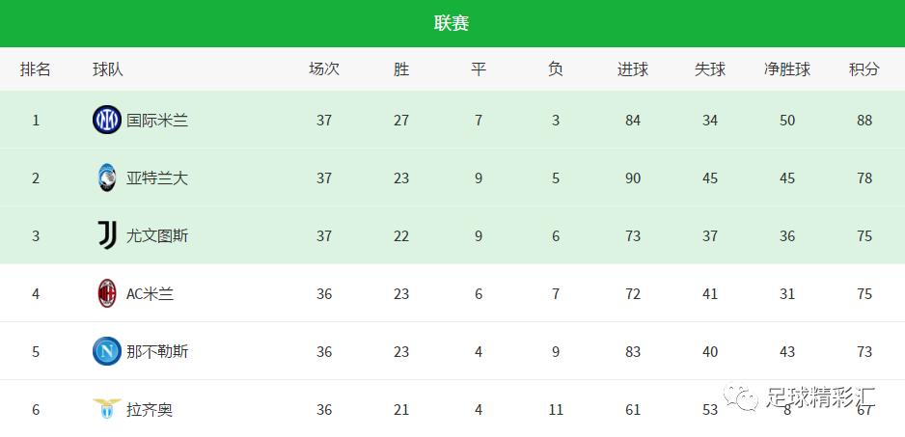The width and height of the screenshot is (905, 437).
Task: Open the 尤文图斯 team link
Action: 157,236
